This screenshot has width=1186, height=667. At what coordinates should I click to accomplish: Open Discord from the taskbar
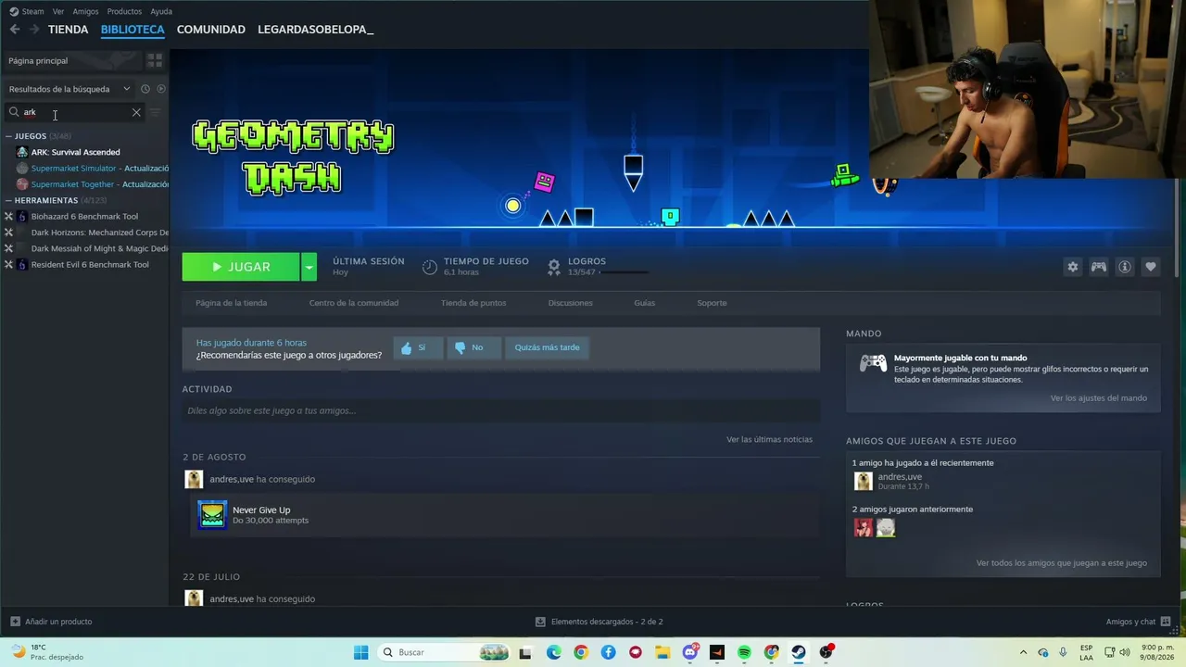click(x=689, y=652)
